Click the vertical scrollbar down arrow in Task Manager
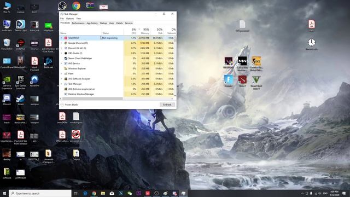This screenshot has width=350, height=197. 175,95
